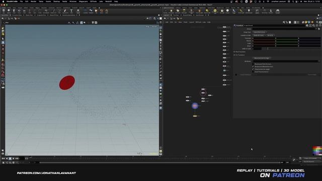Select the Box tool on the Create shelf

[4, 11]
